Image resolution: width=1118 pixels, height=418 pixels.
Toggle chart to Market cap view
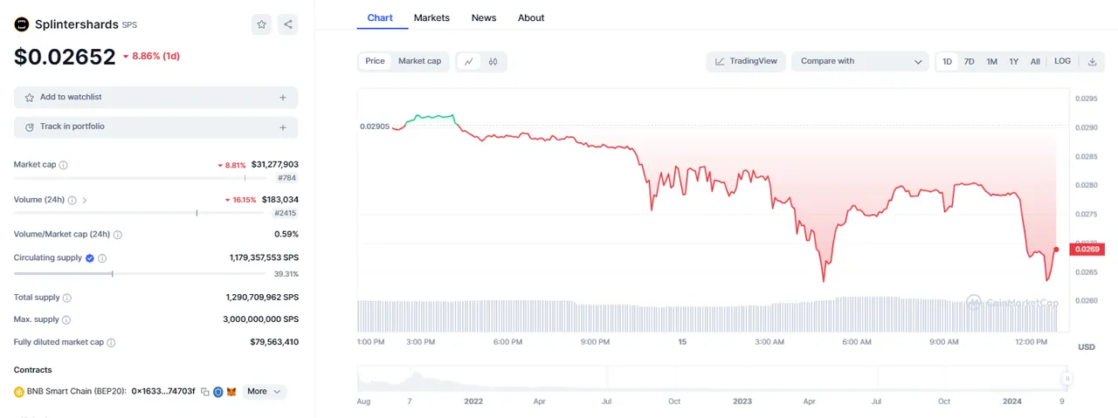(420, 61)
